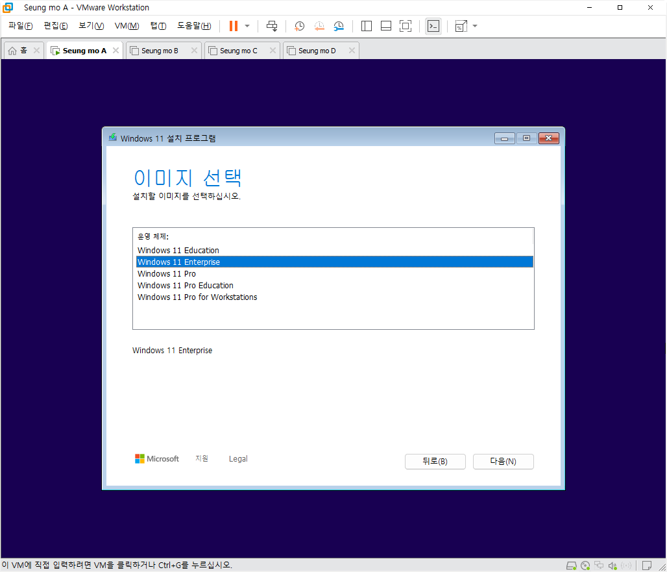Open the 도움말(H) menu
The image size is (667, 572).
coord(194,26)
